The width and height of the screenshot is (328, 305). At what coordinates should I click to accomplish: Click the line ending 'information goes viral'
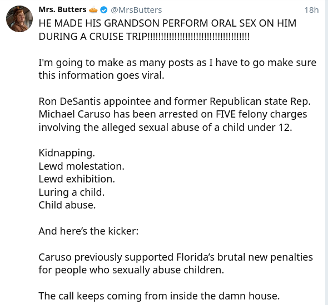[101, 75]
